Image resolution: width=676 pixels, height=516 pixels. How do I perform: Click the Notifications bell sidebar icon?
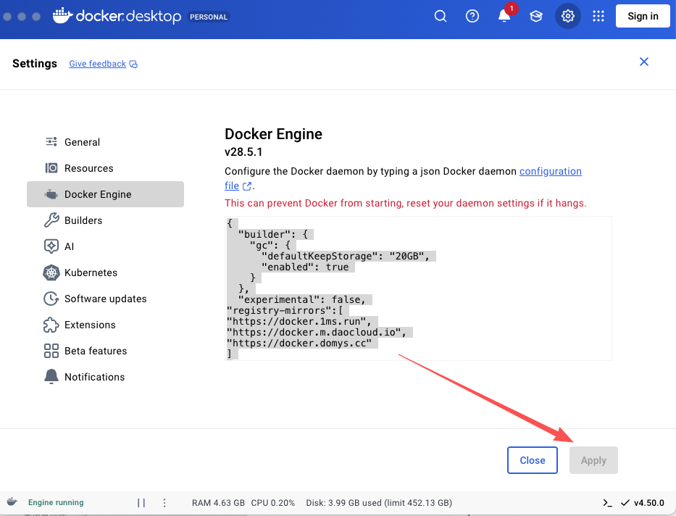click(x=51, y=376)
